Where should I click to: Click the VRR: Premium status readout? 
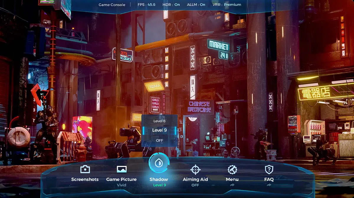[227, 5]
